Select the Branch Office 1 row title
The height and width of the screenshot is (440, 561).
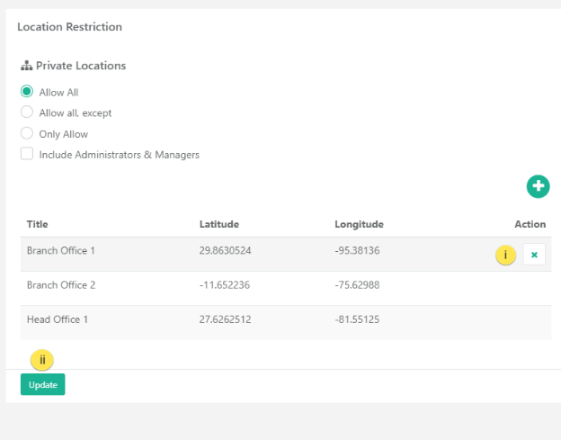point(60,250)
